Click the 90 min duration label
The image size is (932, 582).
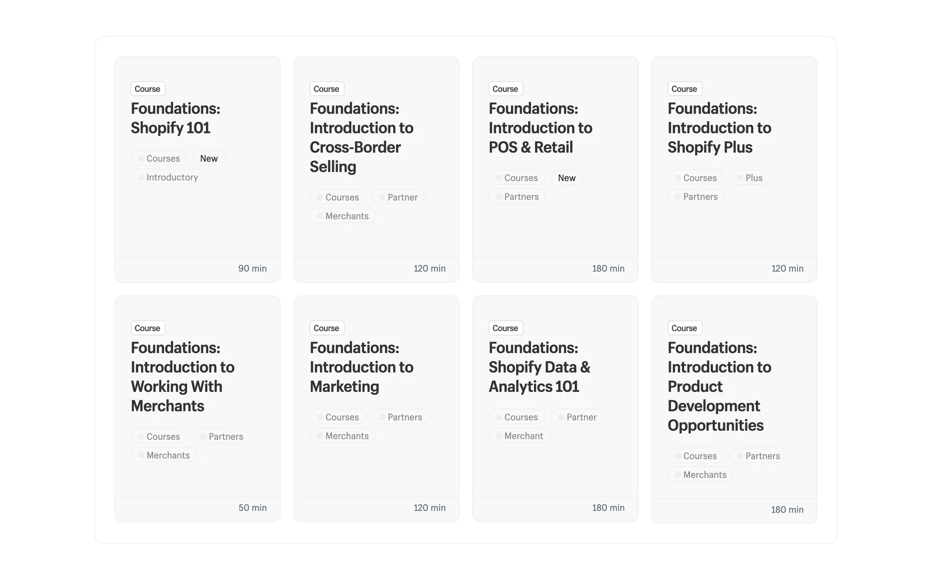(x=252, y=269)
